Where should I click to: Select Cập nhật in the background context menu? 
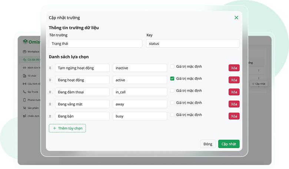tap(259, 84)
